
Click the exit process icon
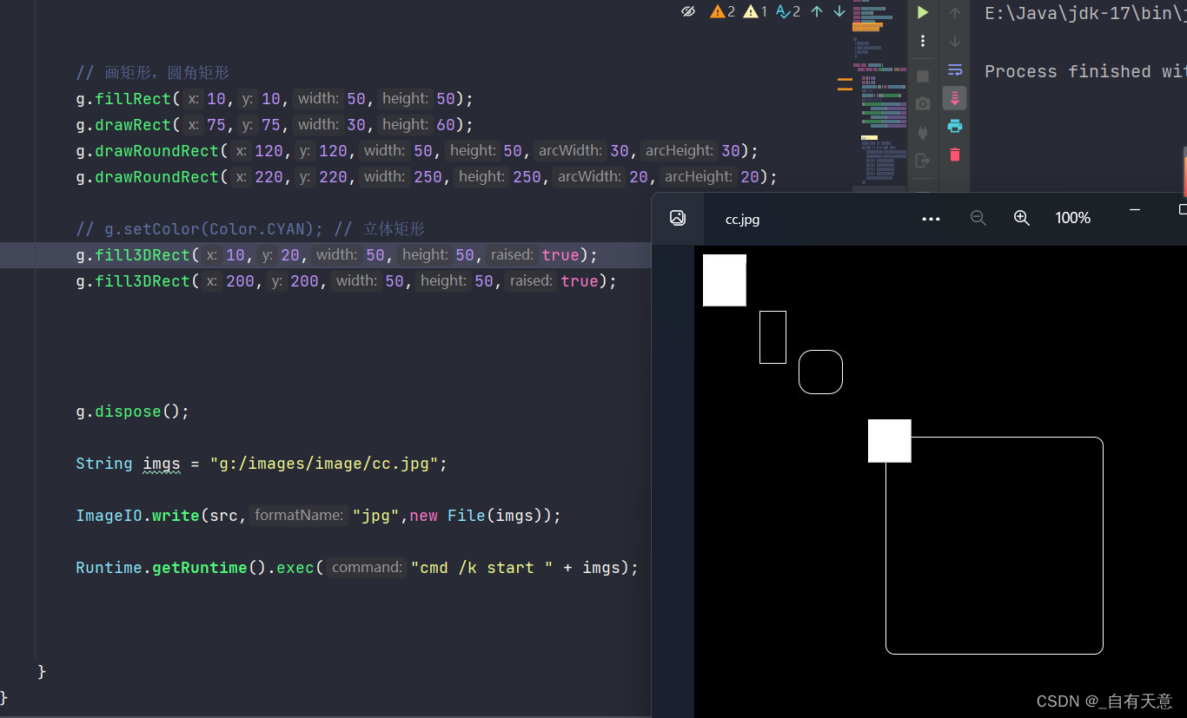pyautogui.click(x=923, y=161)
